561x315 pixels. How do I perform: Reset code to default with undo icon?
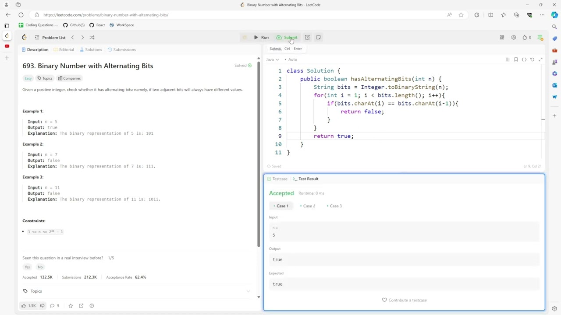point(532,59)
